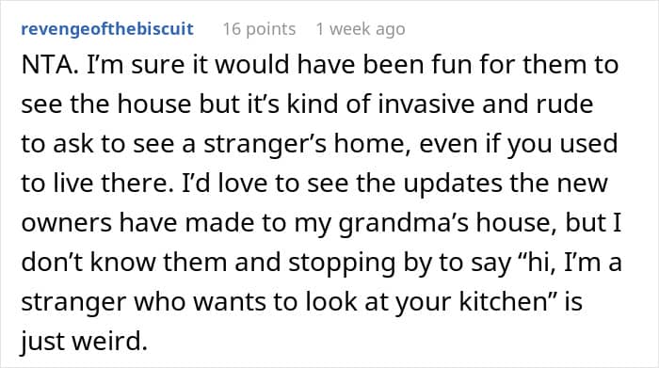Open the 1 week ago timestamp permalink
Viewport: 659px width, 368px height.
361,29
